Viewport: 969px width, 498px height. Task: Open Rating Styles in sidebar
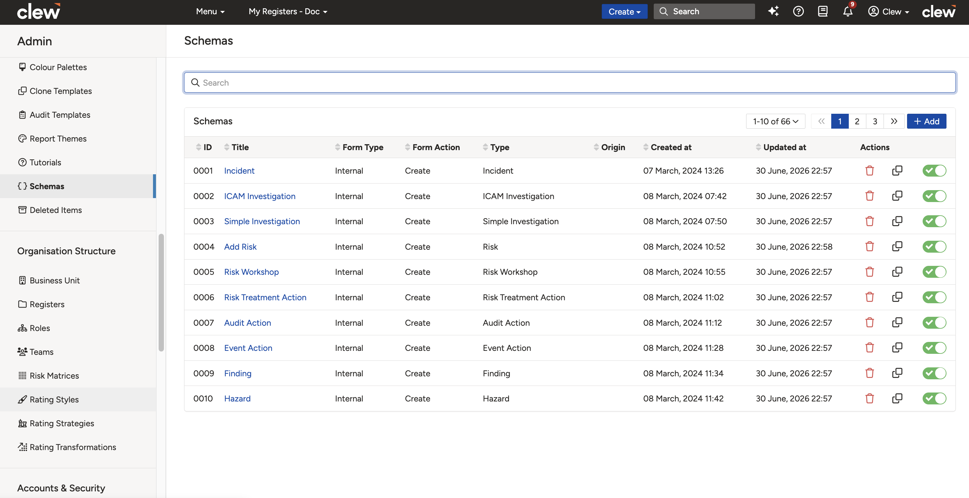pos(78,399)
